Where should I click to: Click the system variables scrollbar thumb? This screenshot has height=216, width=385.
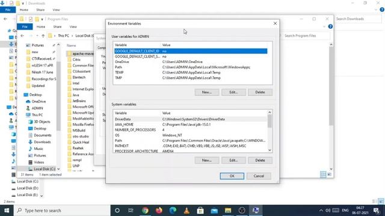[269, 121]
